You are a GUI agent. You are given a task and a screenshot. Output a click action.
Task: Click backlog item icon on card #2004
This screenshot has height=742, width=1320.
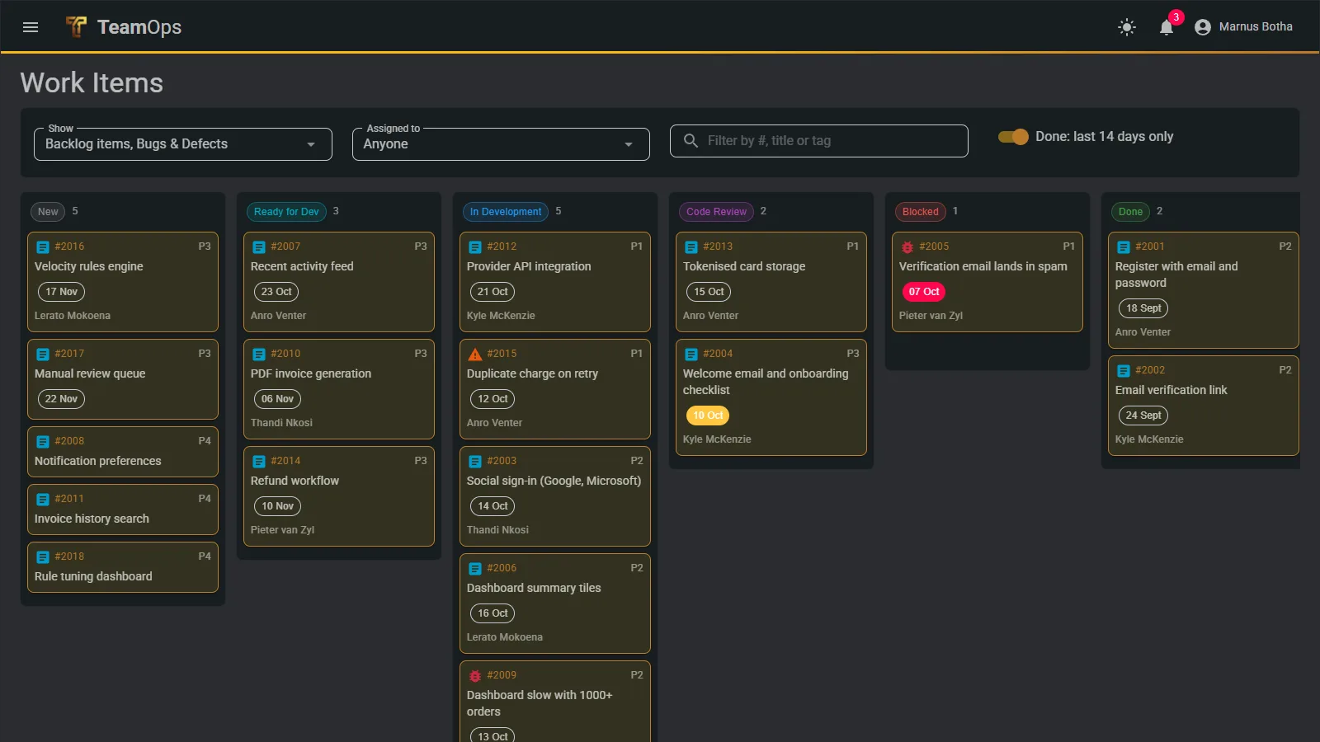tap(691, 355)
